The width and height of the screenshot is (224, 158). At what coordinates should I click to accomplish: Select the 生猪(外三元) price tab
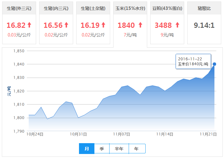point(19,23)
